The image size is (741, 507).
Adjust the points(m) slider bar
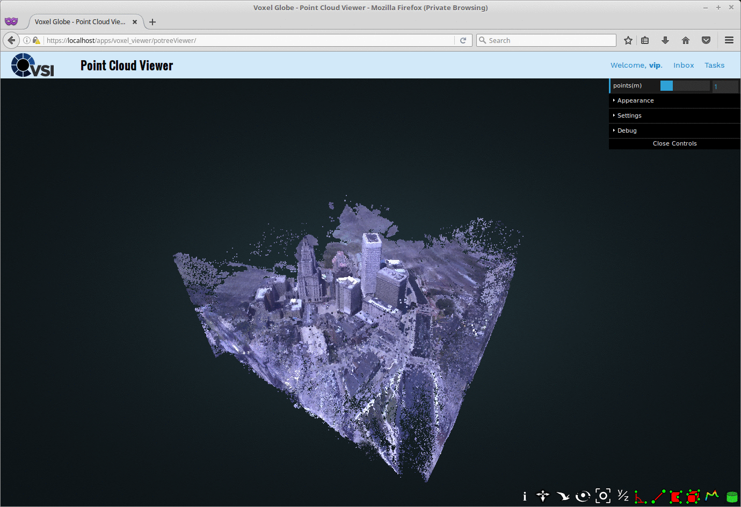point(685,86)
